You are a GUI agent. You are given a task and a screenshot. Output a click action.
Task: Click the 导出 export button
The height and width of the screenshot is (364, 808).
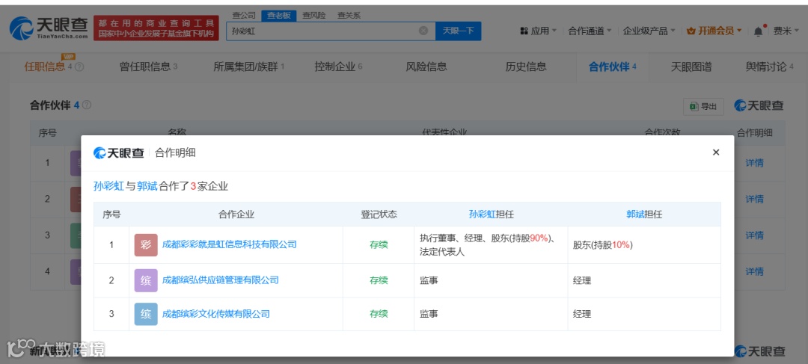(x=703, y=107)
